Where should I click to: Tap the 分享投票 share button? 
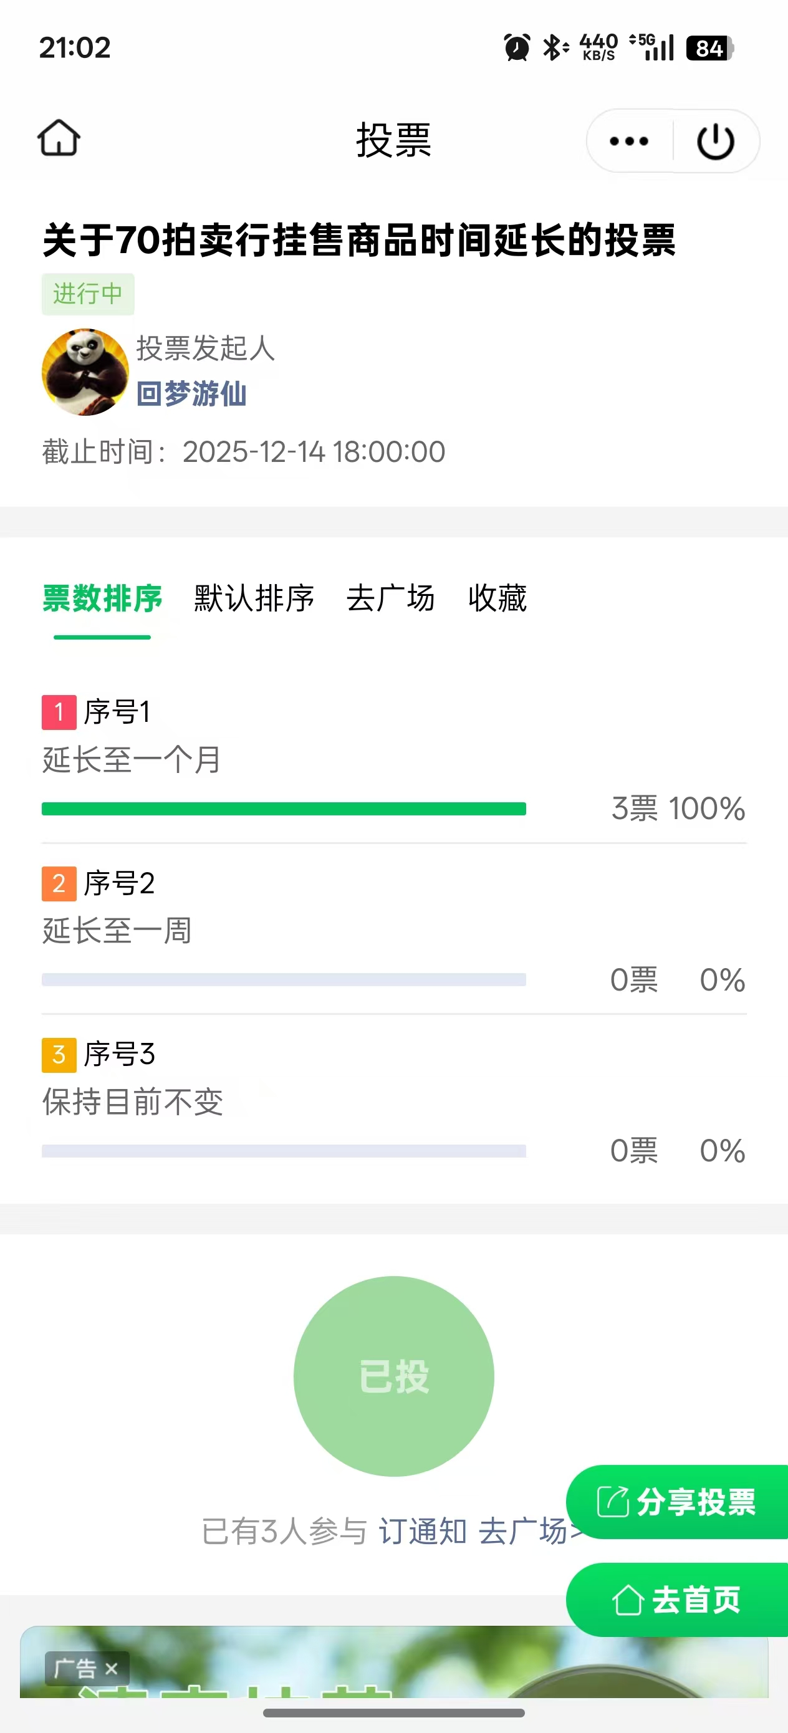[677, 1502]
